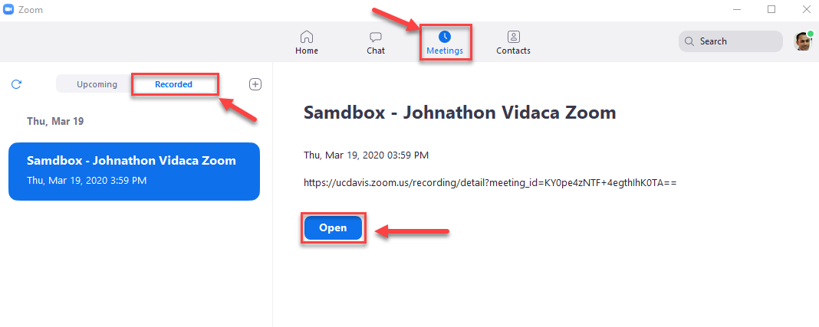Click the recording title heading in details
The height and width of the screenshot is (327, 819).
click(x=460, y=113)
